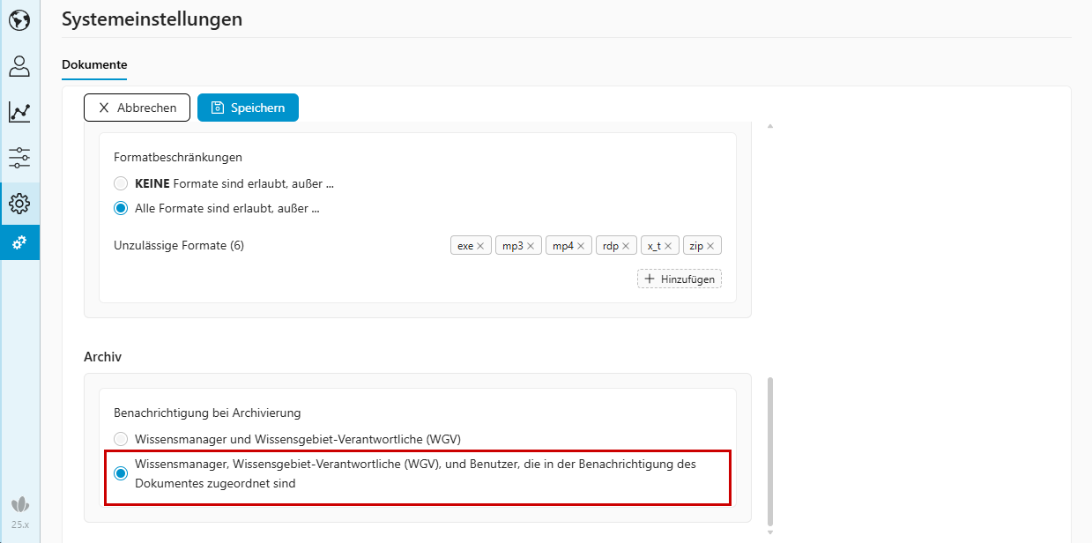Remove the exe format tag
1092x543 pixels.
[480, 246]
